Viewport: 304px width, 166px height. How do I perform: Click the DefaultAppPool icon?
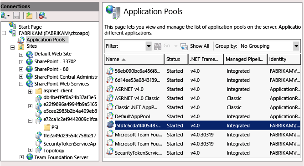(110, 116)
